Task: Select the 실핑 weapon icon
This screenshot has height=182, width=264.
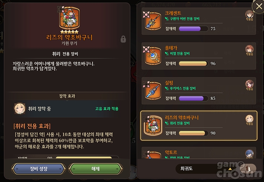Action: pos(152,91)
